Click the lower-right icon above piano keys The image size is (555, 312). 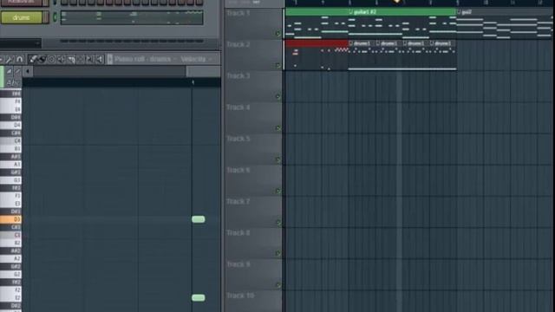point(17,82)
